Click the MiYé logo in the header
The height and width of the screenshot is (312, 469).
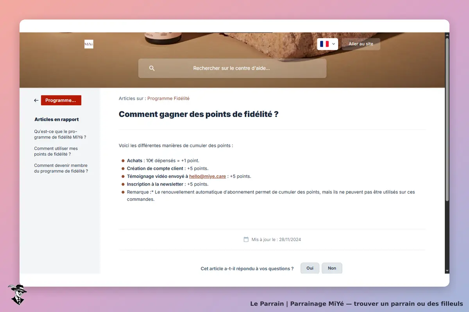[89, 44]
